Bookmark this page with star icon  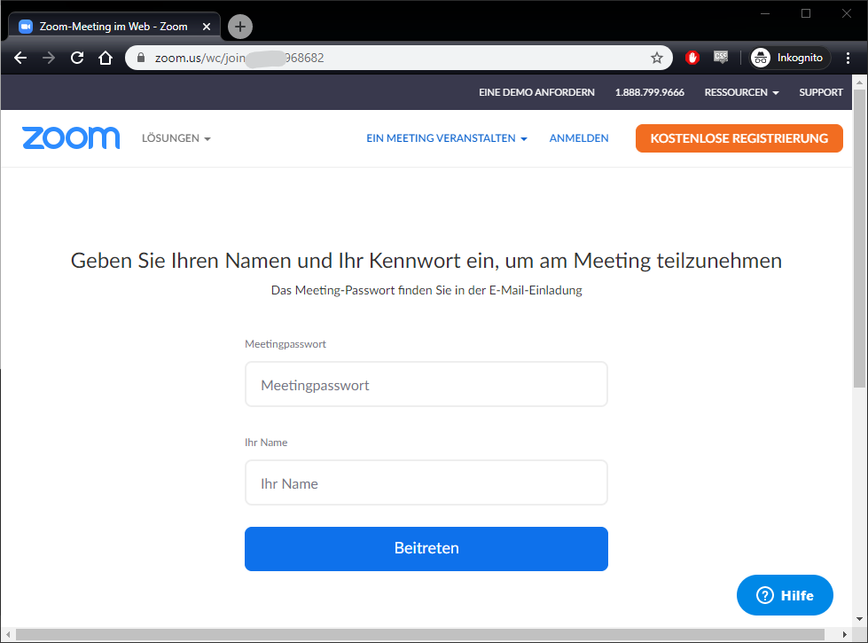(x=657, y=58)
